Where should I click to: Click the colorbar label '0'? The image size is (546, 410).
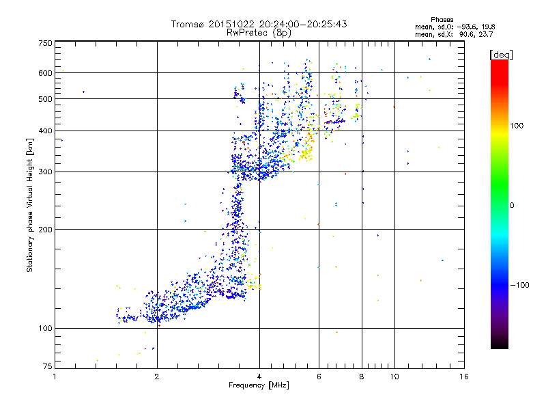(x=512, y=206)
